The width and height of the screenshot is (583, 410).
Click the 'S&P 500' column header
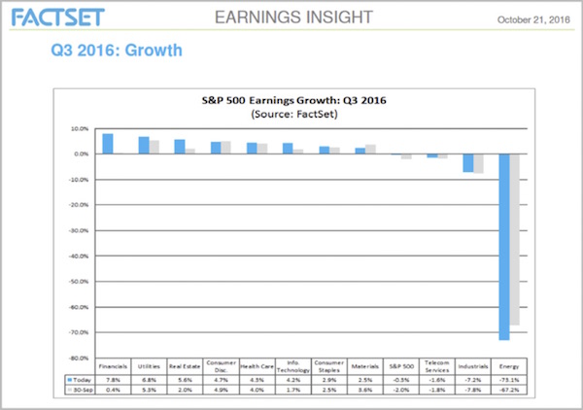[x=401, y=366]
